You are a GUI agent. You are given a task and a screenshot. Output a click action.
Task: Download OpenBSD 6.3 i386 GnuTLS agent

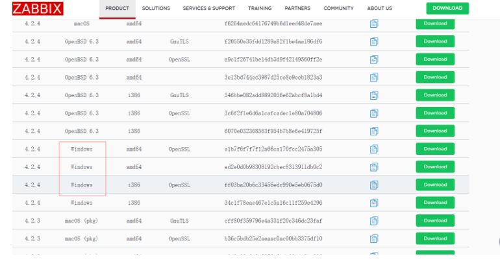pos(435,95)
